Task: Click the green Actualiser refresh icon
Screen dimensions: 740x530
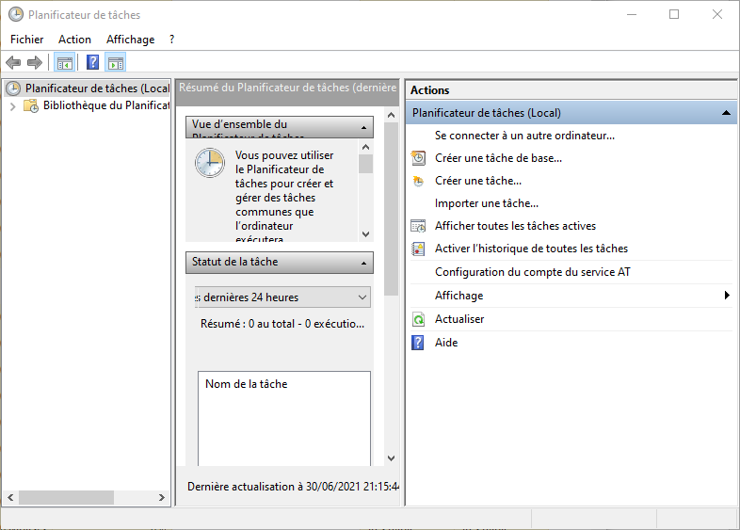Action: pos(419,319)
